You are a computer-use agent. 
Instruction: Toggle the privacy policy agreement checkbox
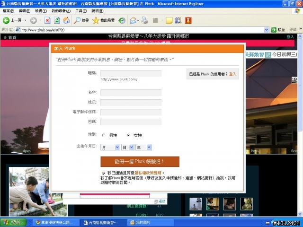pos(103,173)
